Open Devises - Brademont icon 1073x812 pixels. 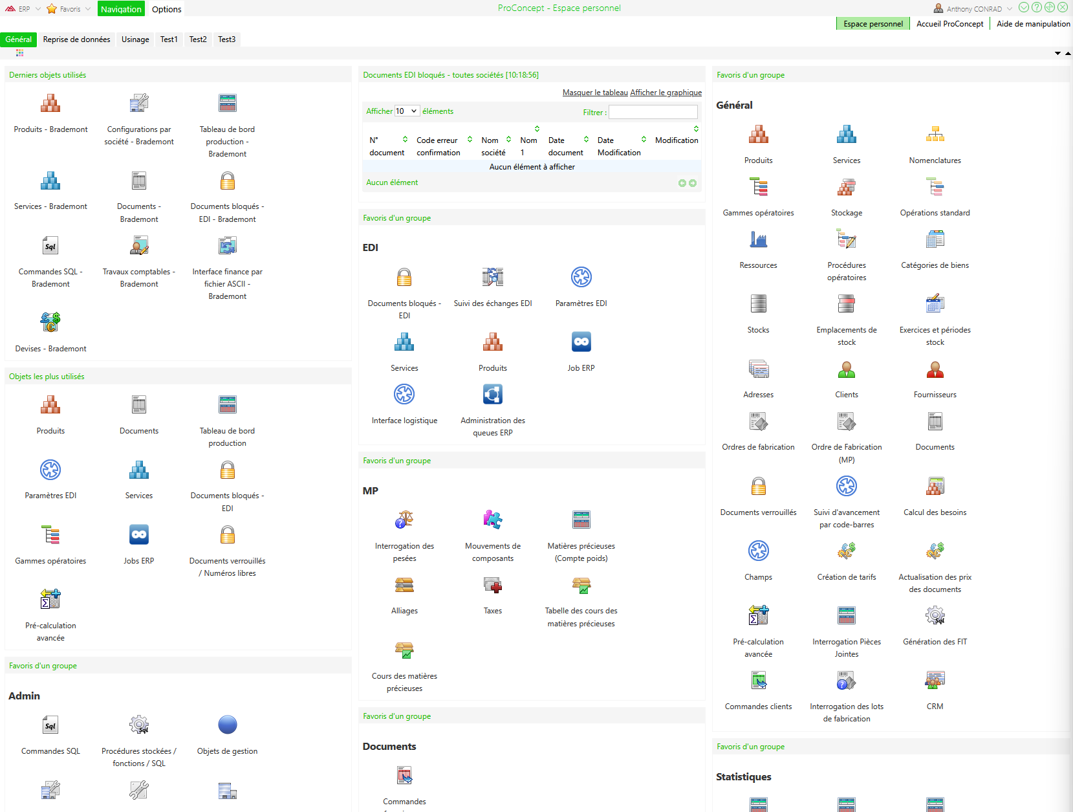tap(50, 323)
